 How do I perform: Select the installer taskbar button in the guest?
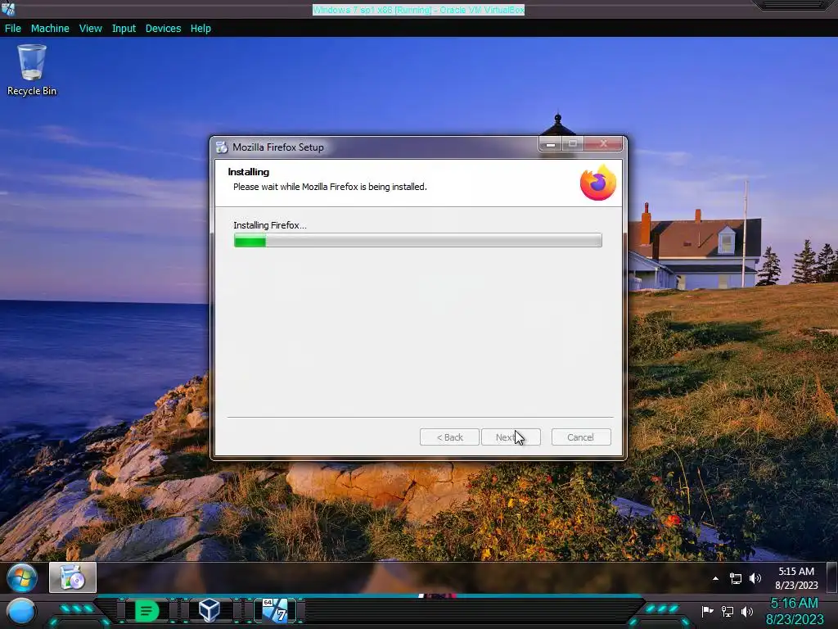[x=73, y=577]
